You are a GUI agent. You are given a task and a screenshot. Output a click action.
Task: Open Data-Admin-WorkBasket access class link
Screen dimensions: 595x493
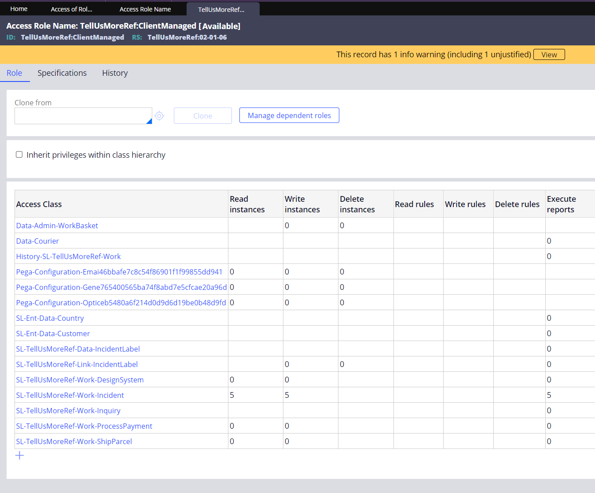click(57, 226)
